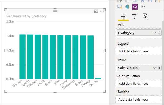Select the Matrix visual icon
This screenshot has width=164, height=105.
click(x=135, y=1)
